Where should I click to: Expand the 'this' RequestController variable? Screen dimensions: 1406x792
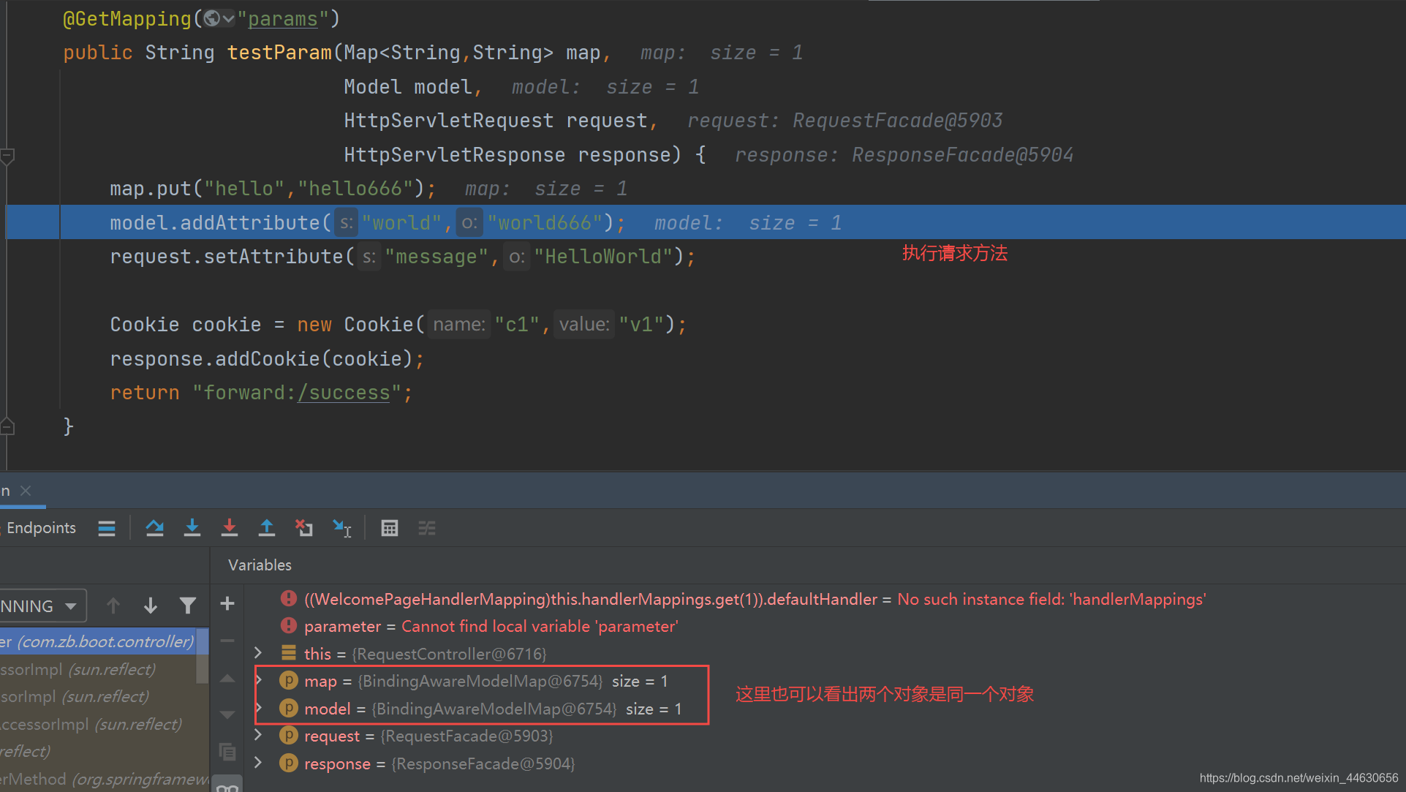point(258,652)
